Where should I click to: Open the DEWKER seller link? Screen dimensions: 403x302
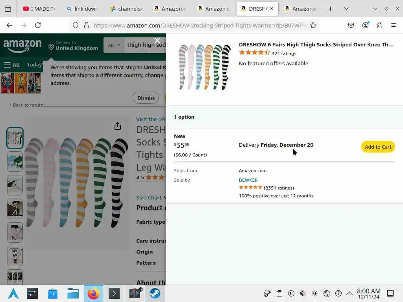click(248, 180)
